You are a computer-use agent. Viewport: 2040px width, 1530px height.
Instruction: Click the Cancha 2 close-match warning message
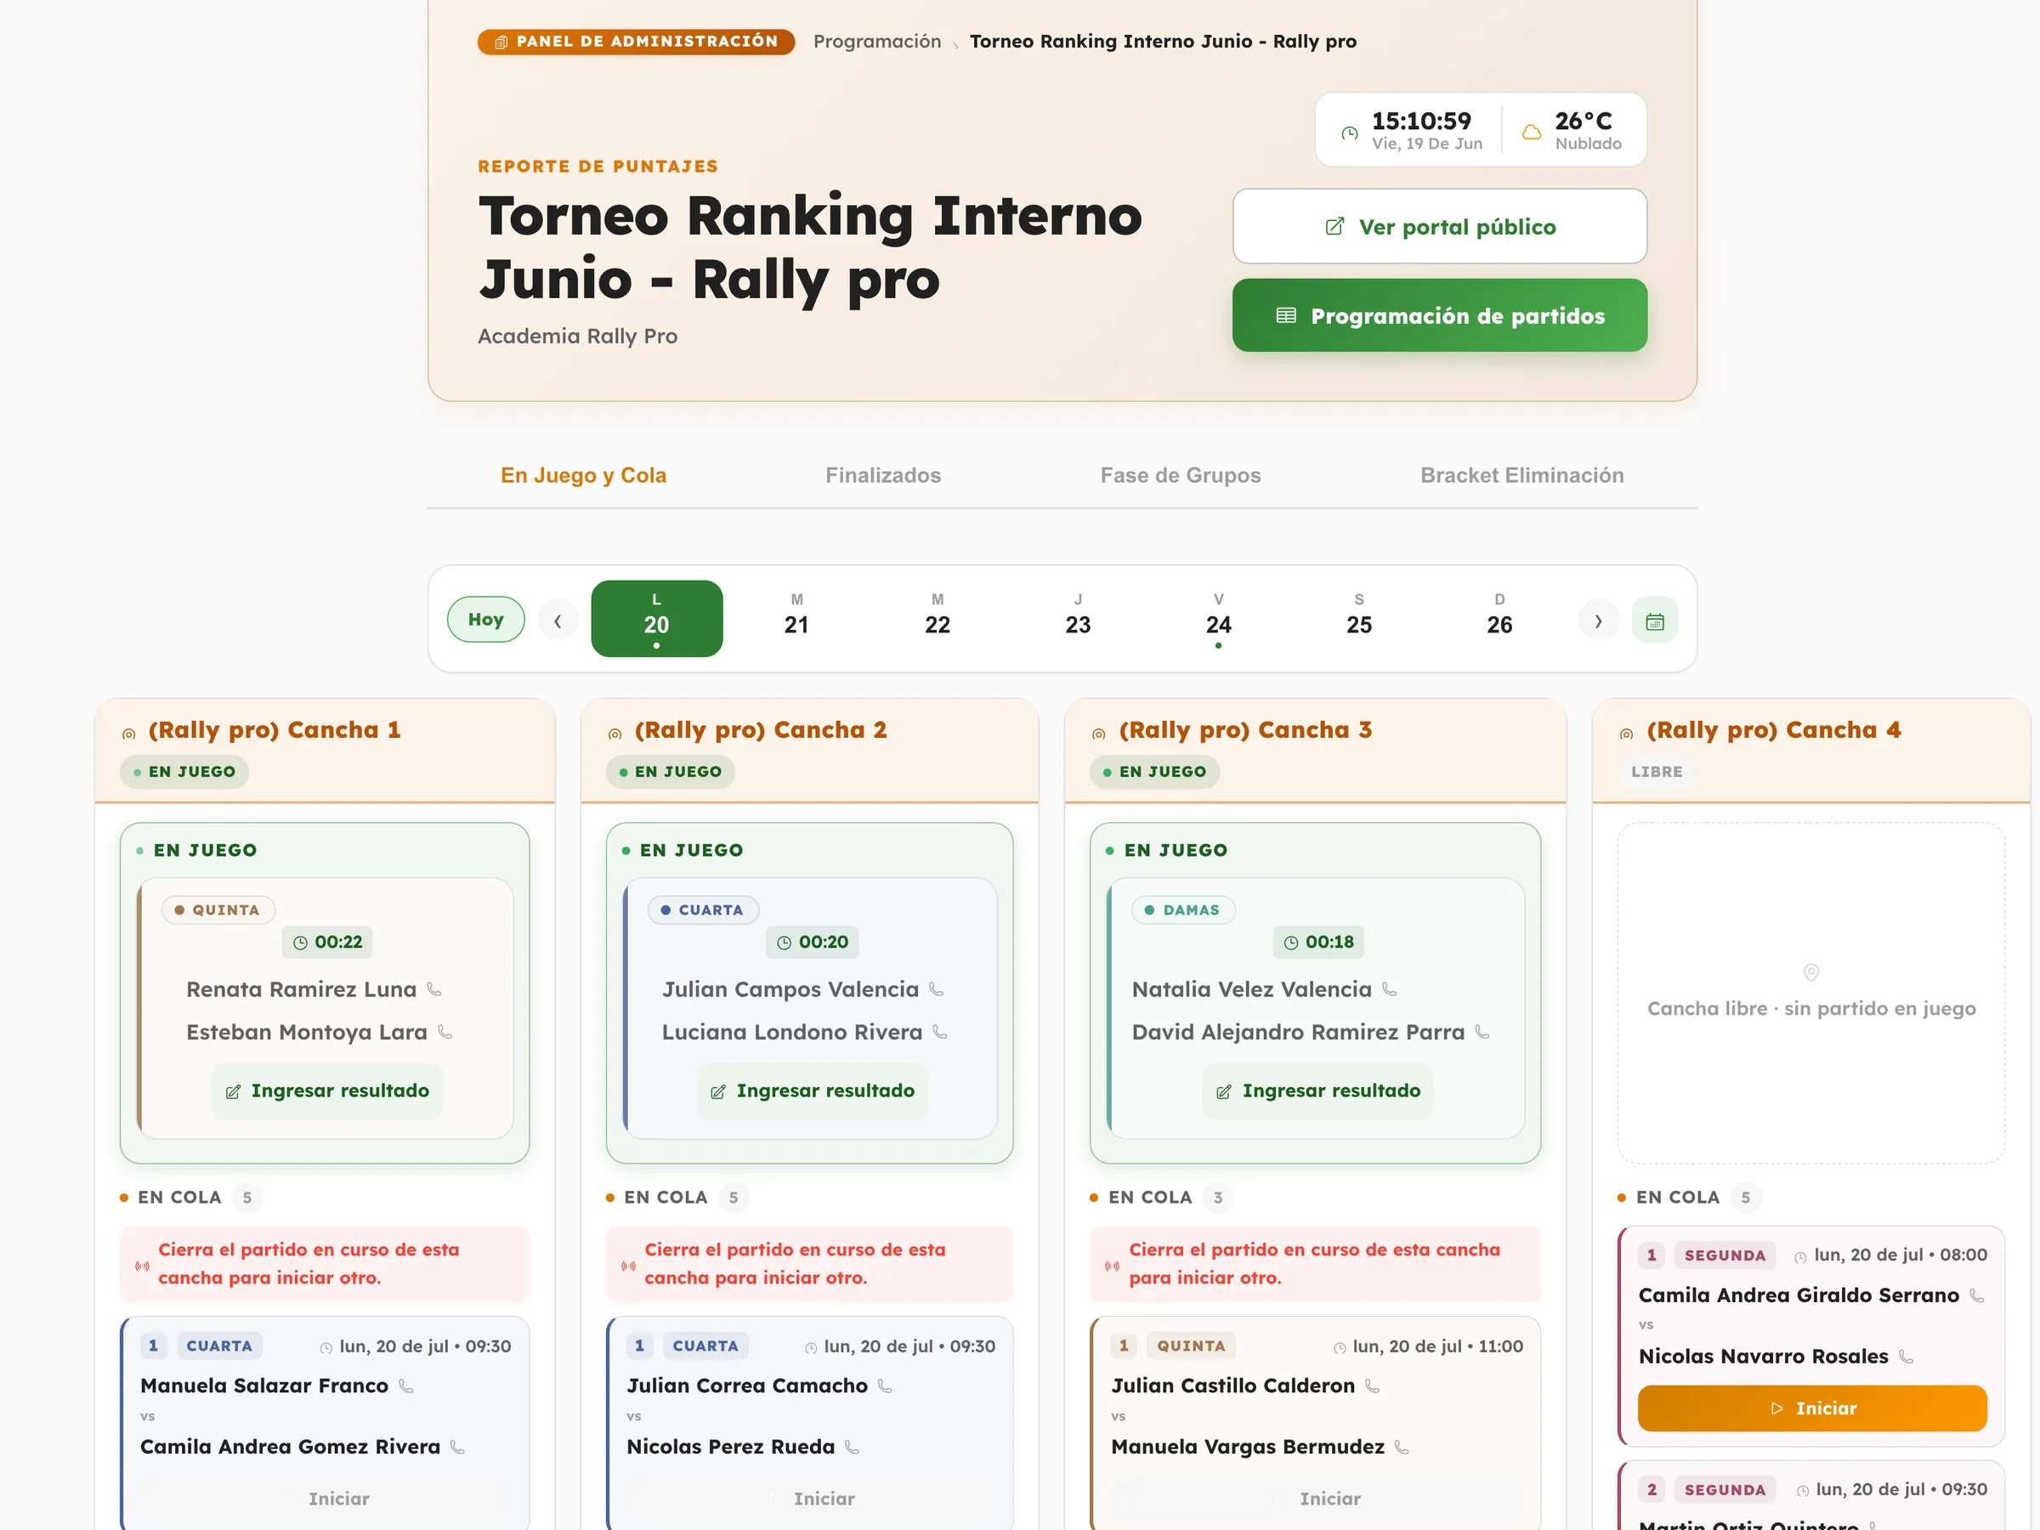810,1263
